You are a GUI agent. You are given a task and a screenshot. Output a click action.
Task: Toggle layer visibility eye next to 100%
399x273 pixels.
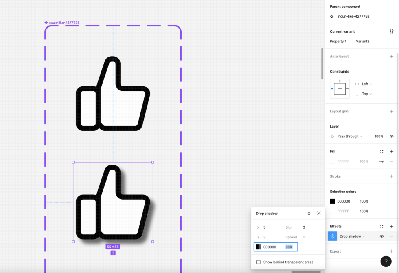coord(391,136)
